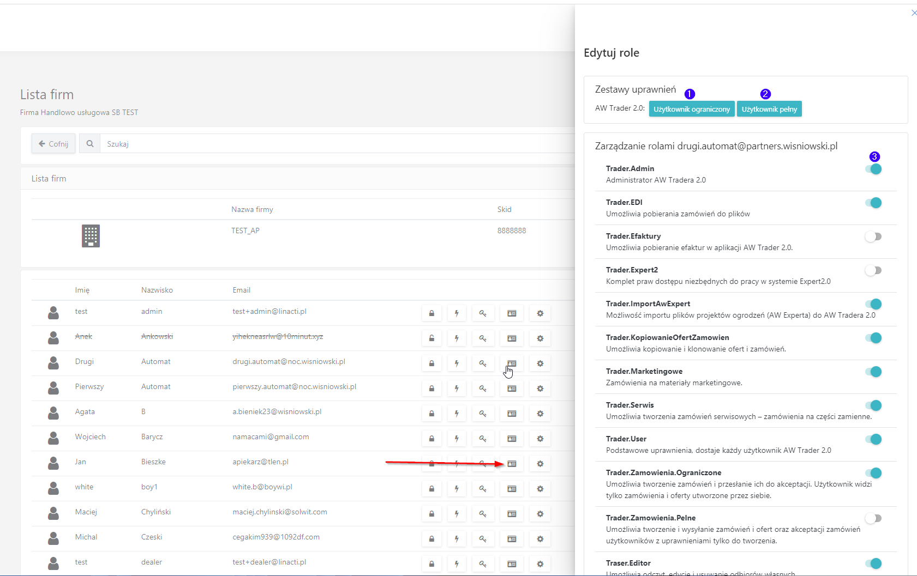Viewport: 917px width, 576px height.
Task: Open roles card icon for Jan Bieszke
Action: click(512, 464)
